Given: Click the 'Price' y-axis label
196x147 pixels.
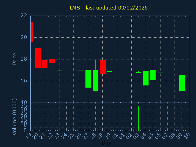Looking at the screenshot, I should click(14, 58).
